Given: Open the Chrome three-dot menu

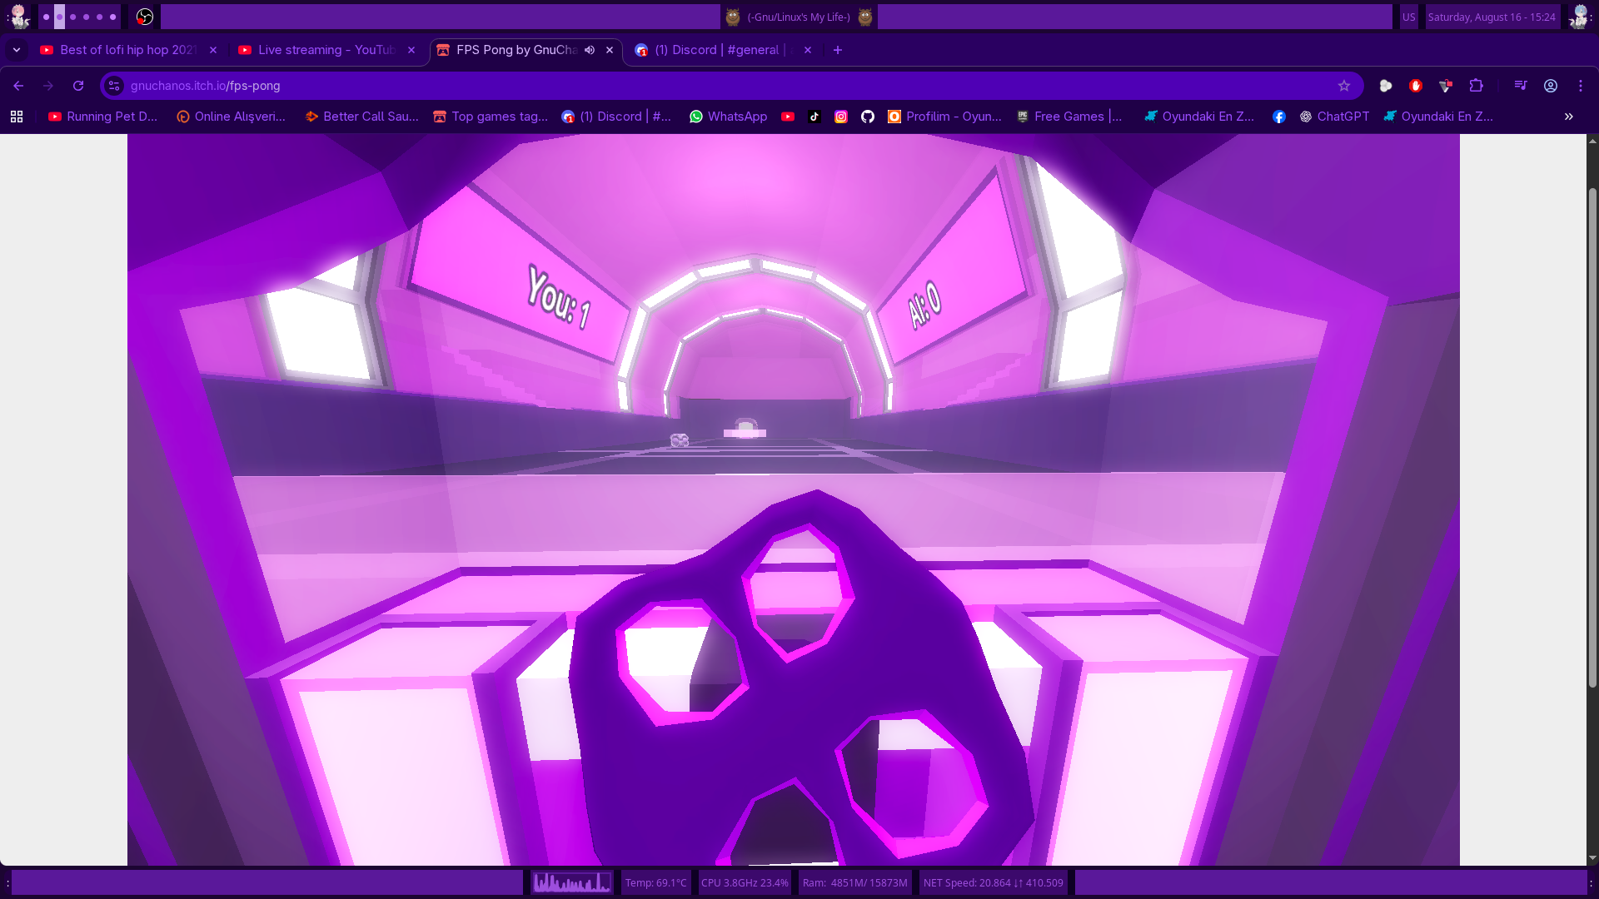Looking at the screenshot, I should click(1580, 86).
